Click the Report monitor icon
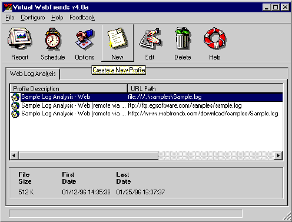 coord(19,38)
